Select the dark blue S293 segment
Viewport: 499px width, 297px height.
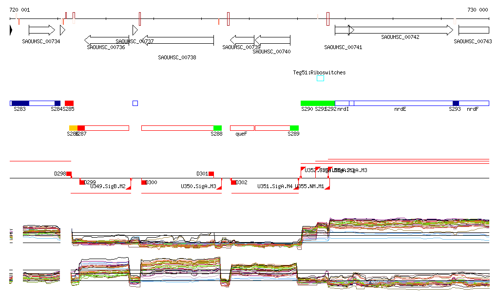pyautogui.click(x=456, y=103)
